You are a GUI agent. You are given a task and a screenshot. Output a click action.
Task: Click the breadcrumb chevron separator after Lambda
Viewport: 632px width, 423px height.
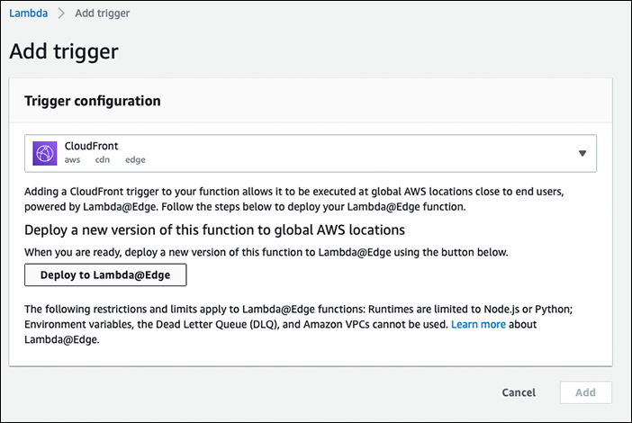point(61,13)
